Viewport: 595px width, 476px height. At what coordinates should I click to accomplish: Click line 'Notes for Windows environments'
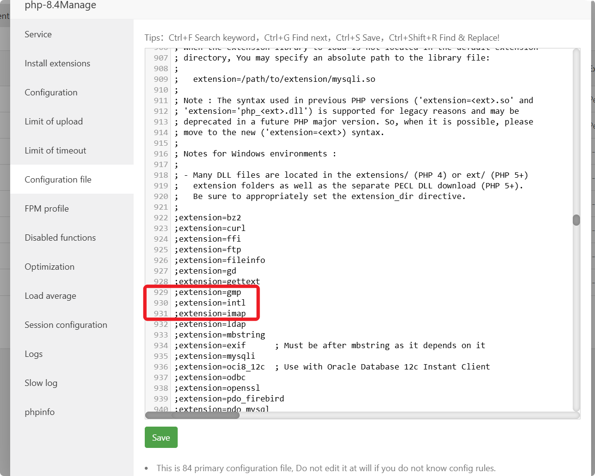(255, 154)
